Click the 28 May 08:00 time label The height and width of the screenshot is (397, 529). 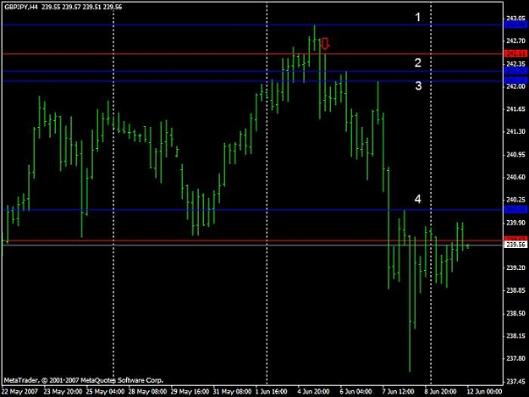[147, 392]
